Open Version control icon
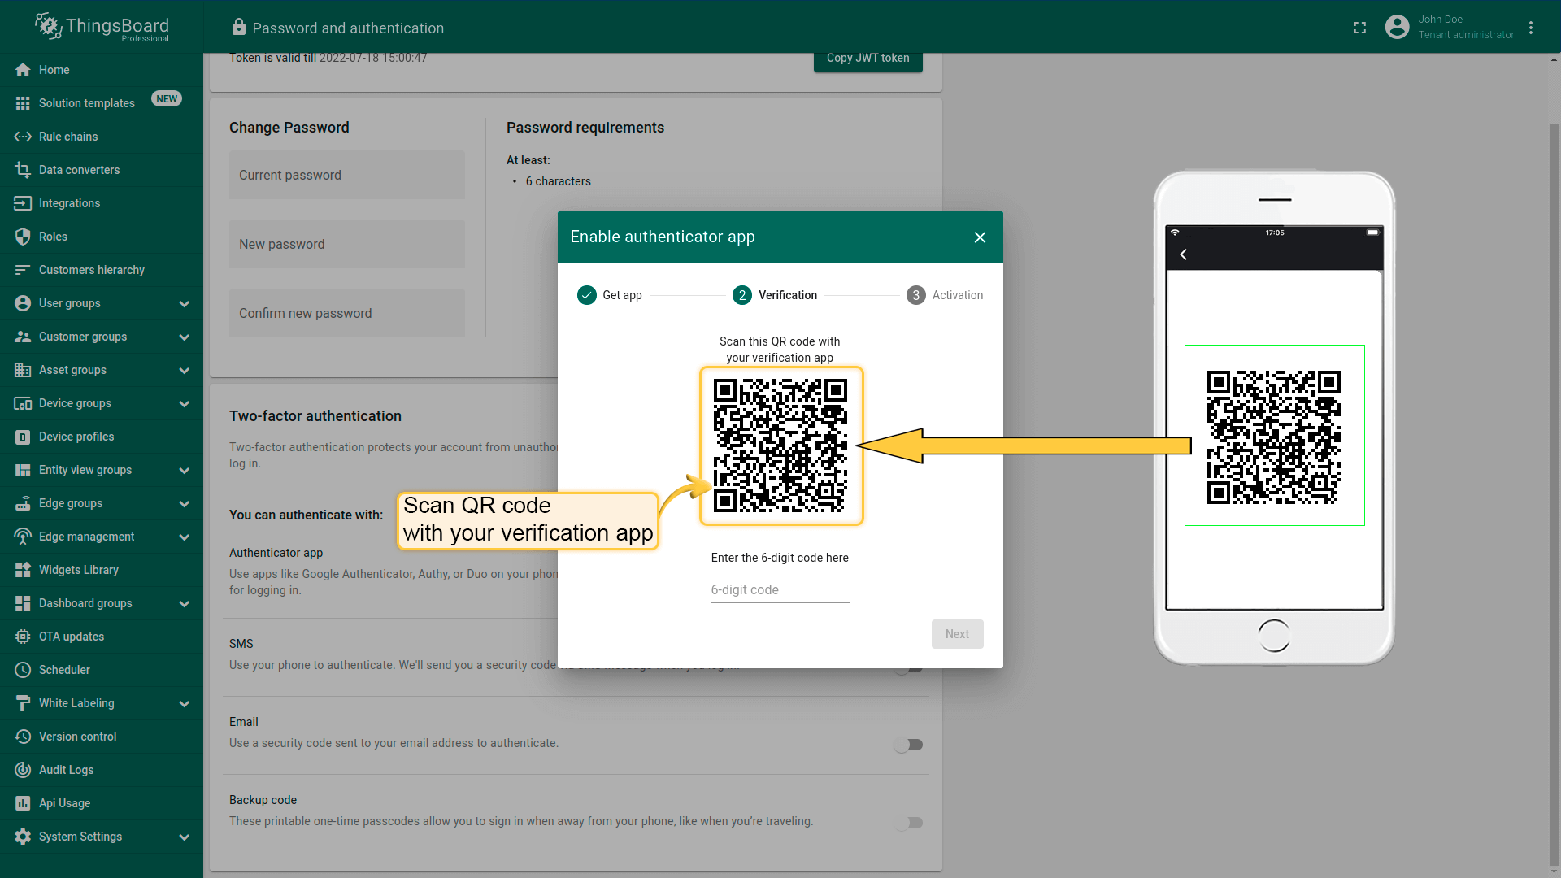Image resolution: width=1561 pixels, height=878 pixels. (23, 737)
